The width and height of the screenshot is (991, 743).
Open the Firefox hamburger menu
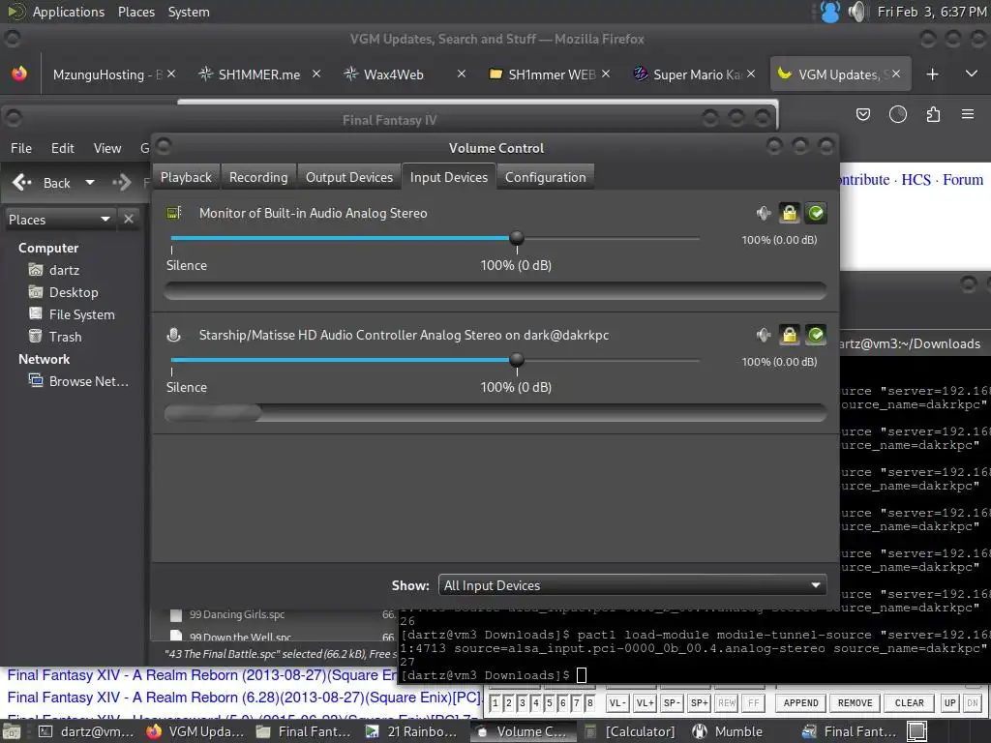point(968,114)
